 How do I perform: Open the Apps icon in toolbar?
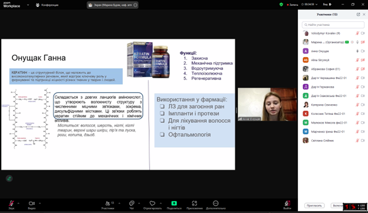coord(195,203)
